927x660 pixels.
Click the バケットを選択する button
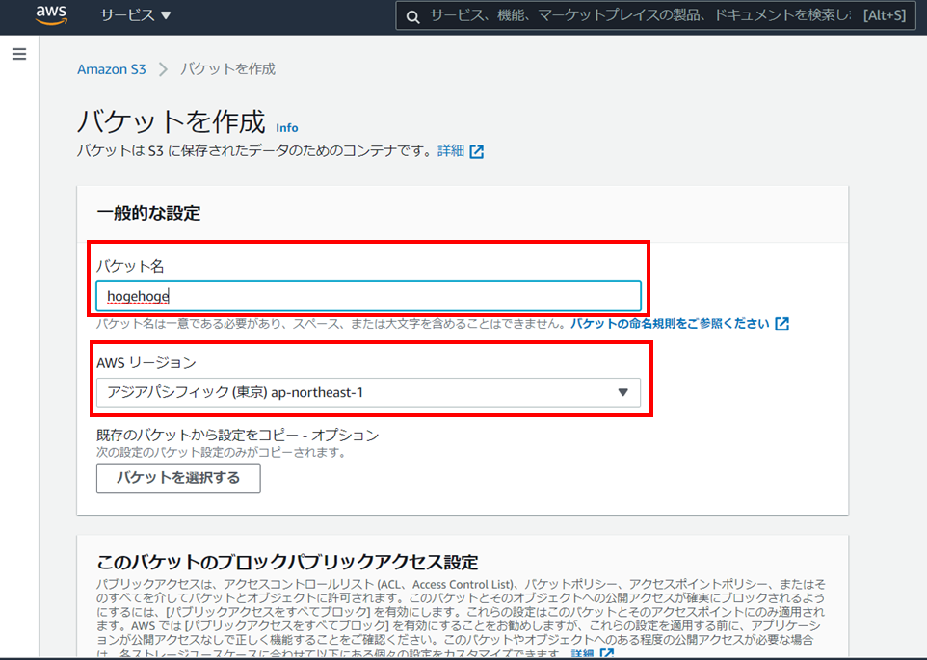[178, 478]
